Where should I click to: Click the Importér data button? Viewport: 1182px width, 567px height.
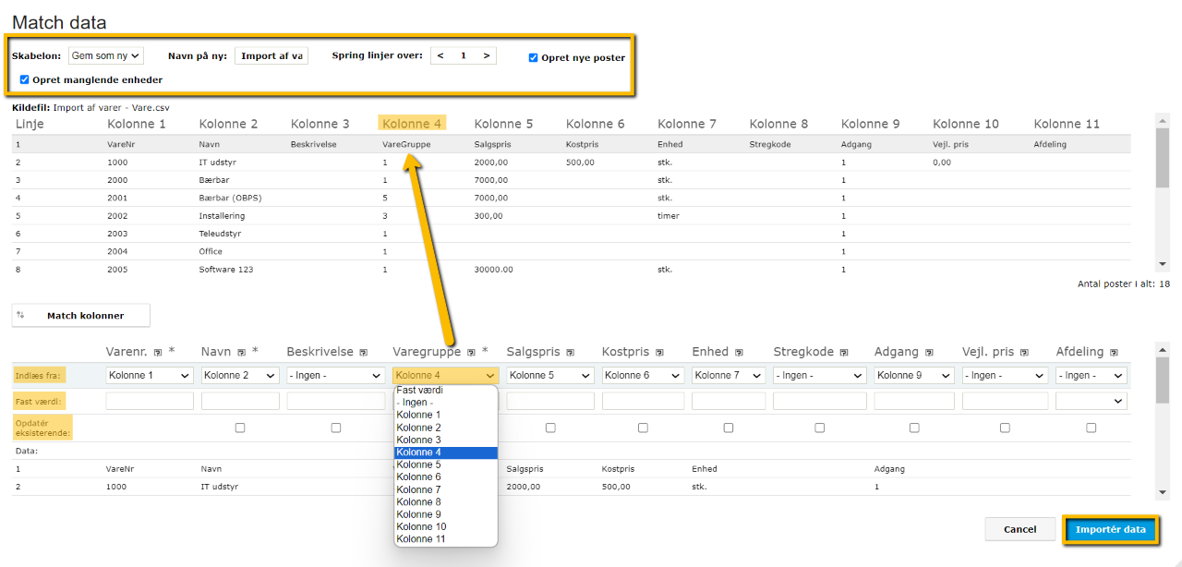pos(1111,529)
